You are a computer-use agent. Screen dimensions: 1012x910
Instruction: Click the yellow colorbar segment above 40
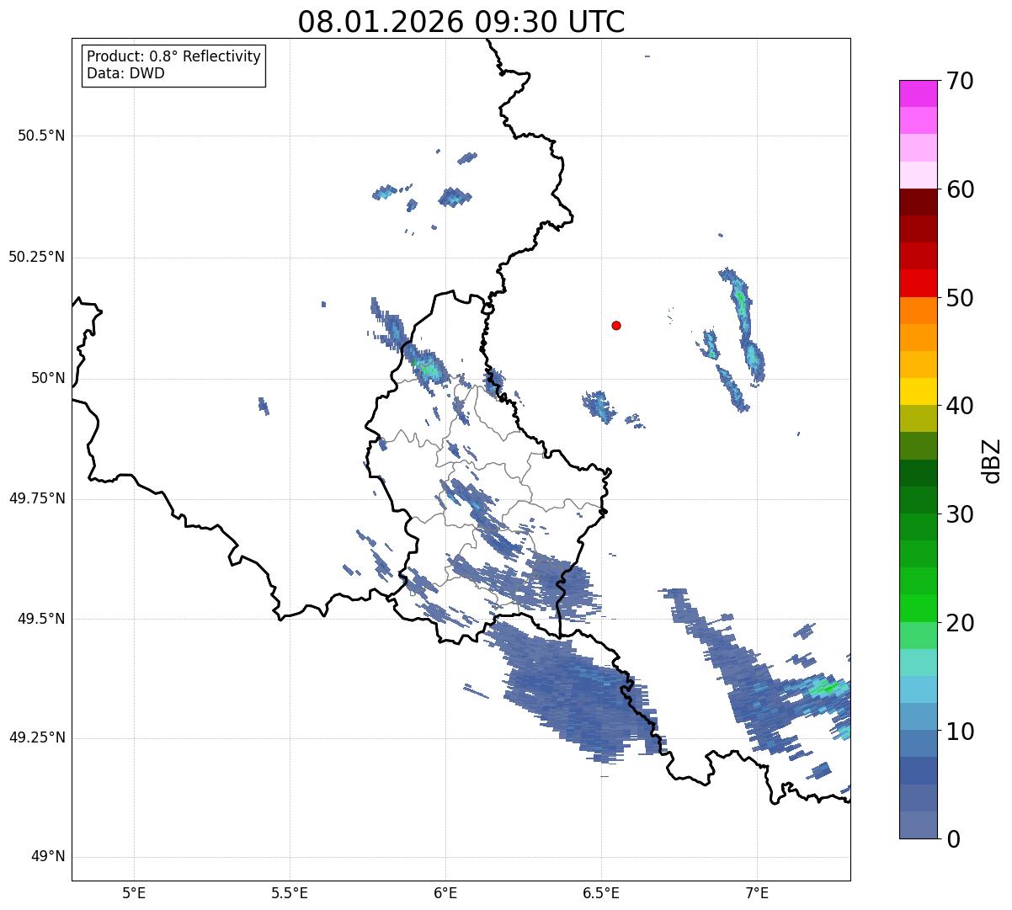click(918, 391)
